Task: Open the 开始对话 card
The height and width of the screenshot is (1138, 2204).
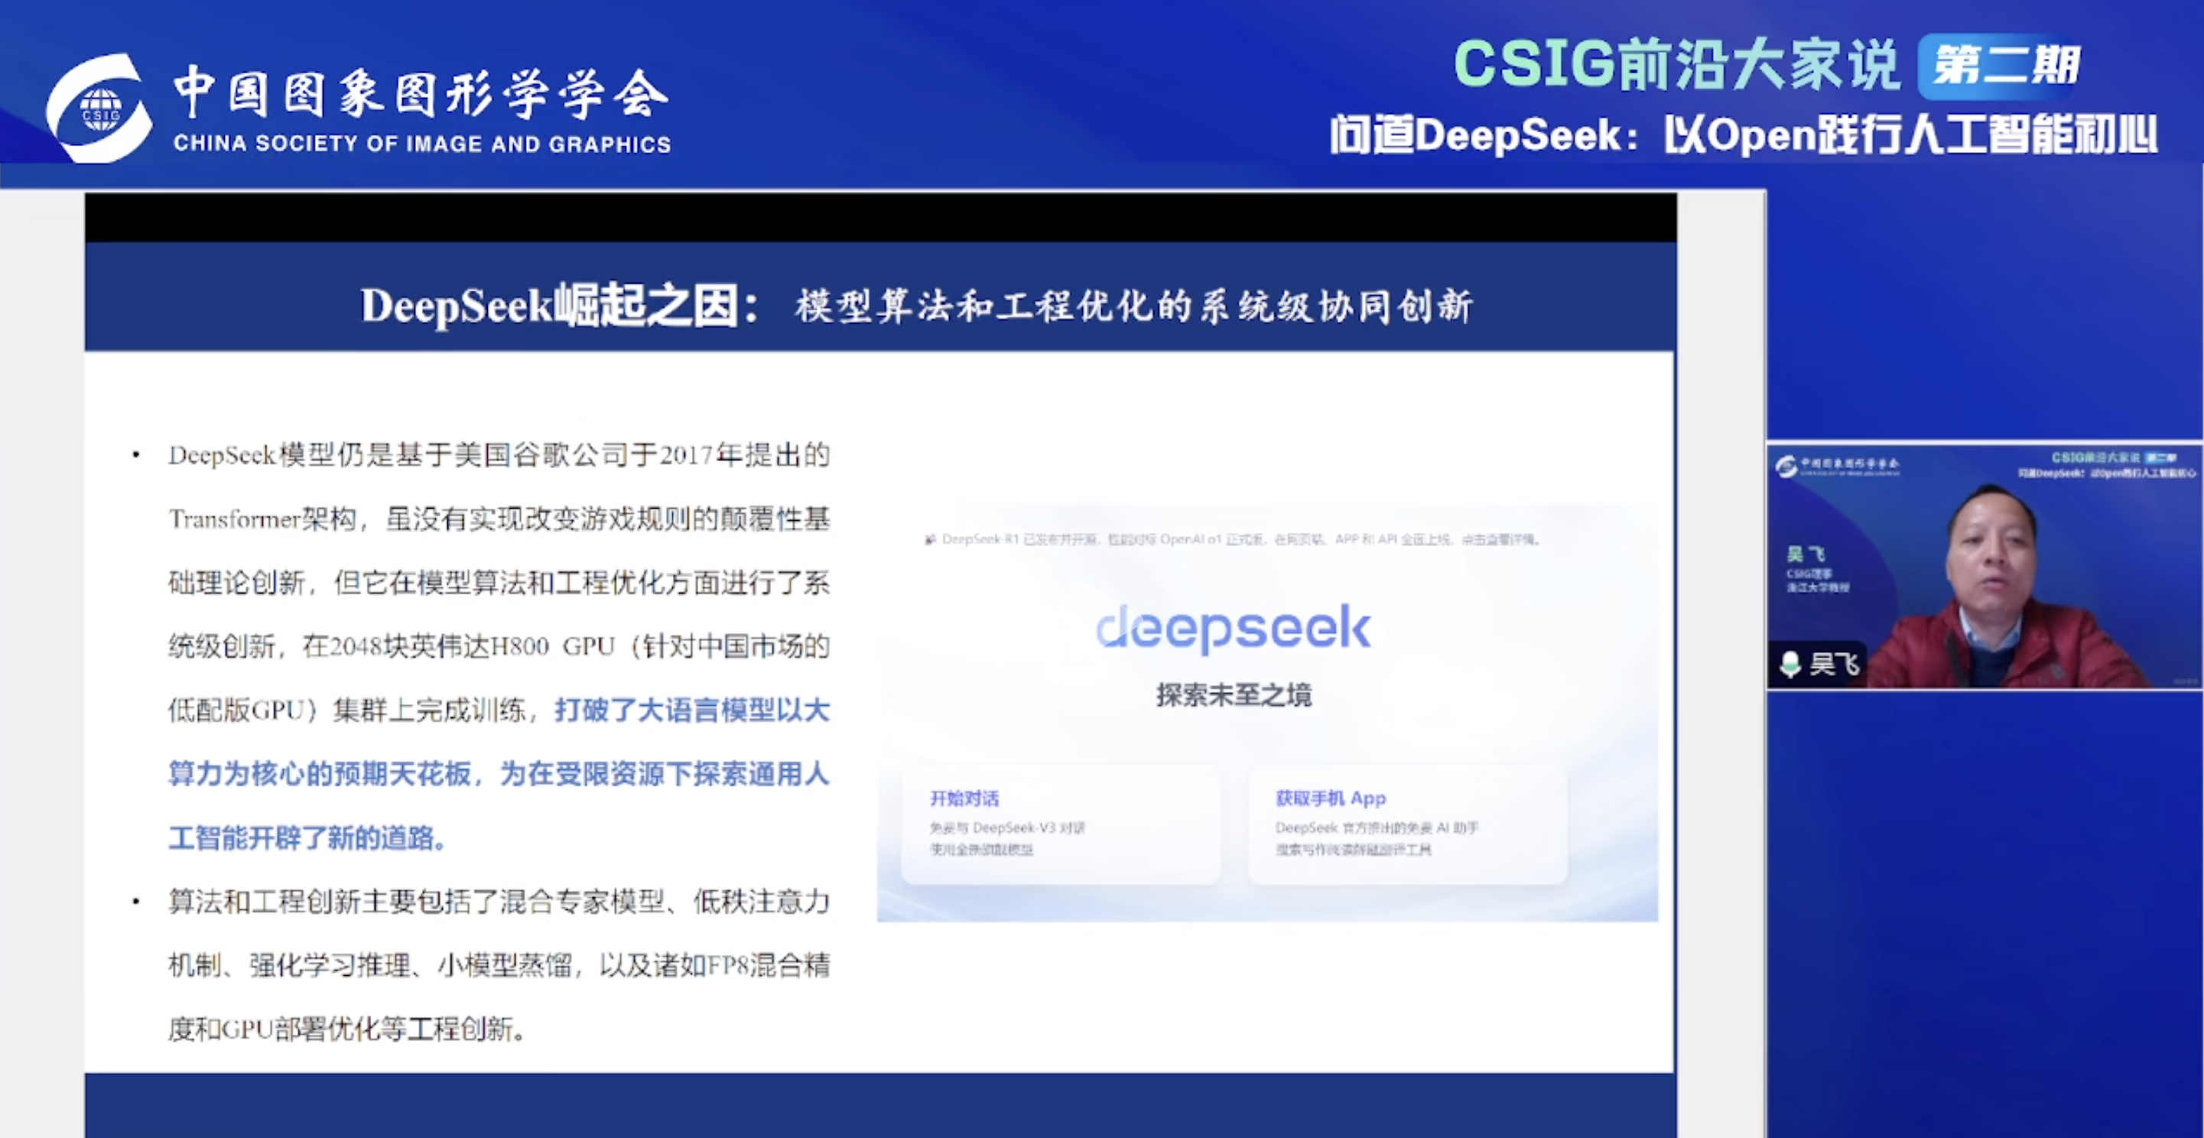Action: pyautogui.click(x=1061, y=824)
